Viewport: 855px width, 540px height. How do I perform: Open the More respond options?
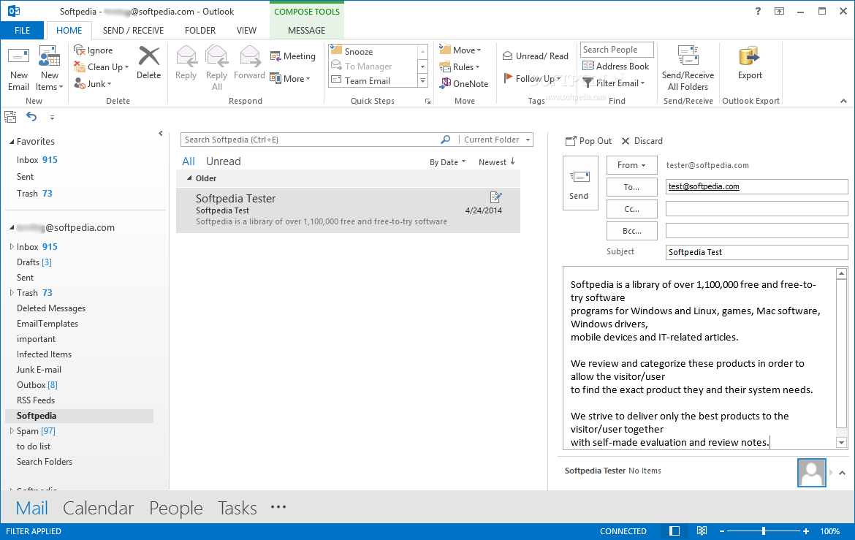(290, 78)
